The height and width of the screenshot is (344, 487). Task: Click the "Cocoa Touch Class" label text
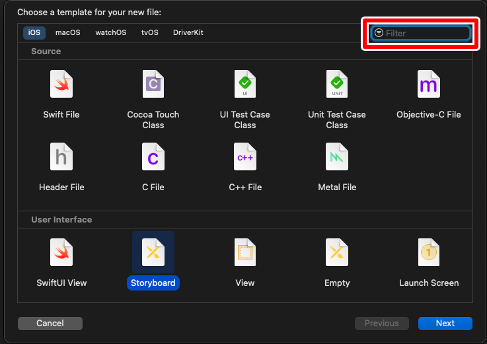(153, 120)
